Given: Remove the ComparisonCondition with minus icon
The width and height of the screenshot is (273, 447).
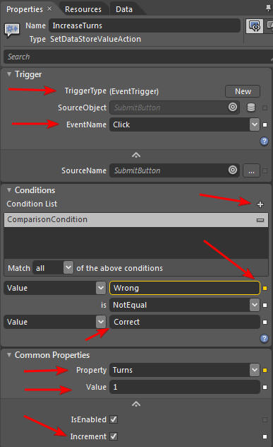Looking at the screenshot, I should click(x=260, y=220).
